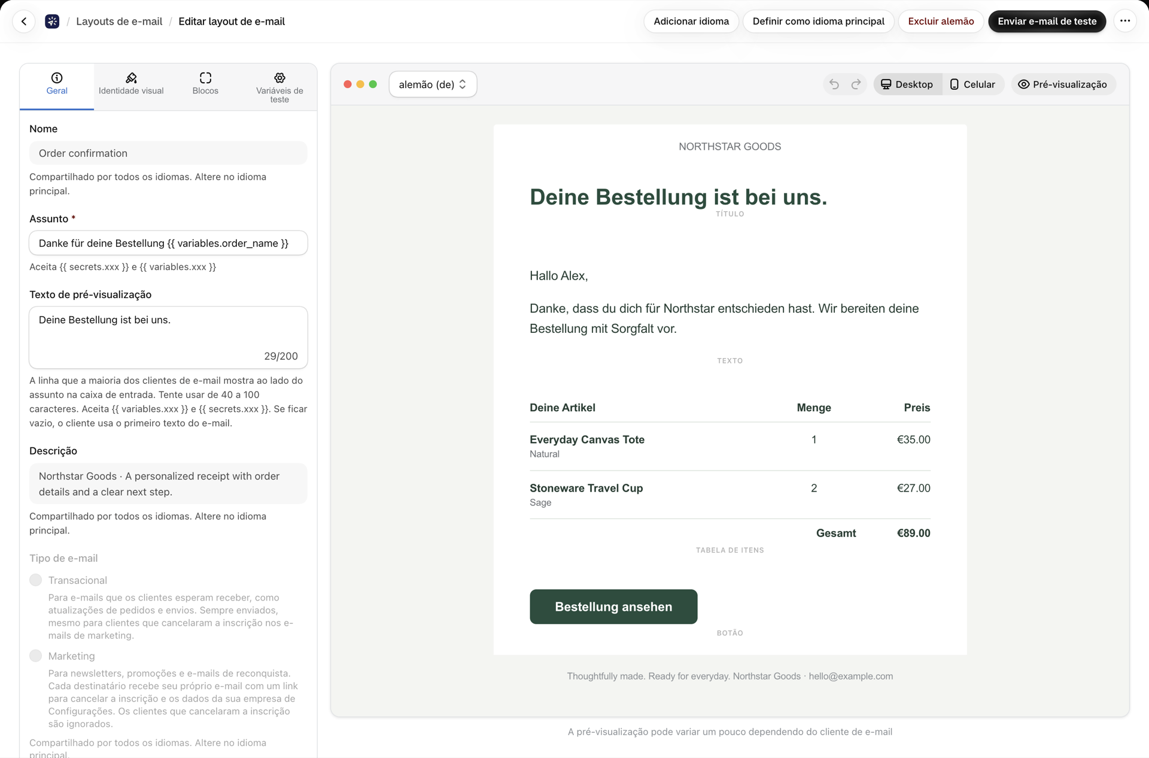Select the heading Deine Bestellung ist bei uns.

(x=678, y=197)
